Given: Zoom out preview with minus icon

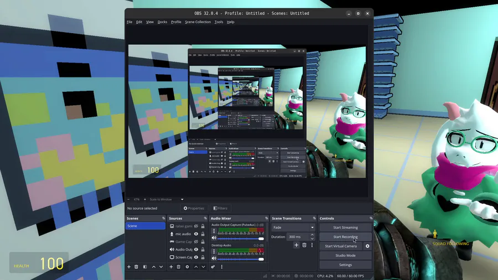Looking at the screenshot, I should 128,199.
